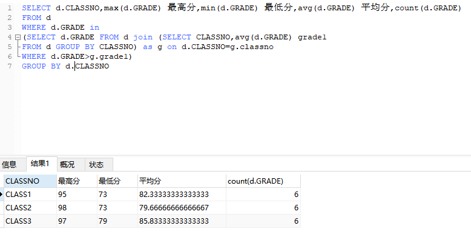471x237 pixels.
Task: Select the cell with value 95
Action: [77, 195]
